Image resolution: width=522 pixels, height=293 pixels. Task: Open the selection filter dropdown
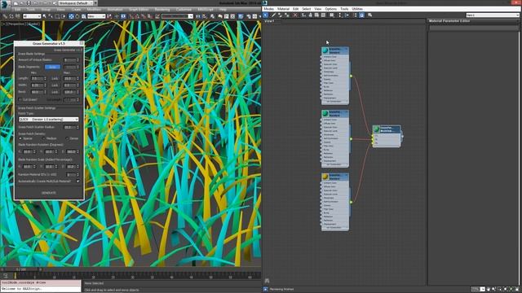(32, 16)
